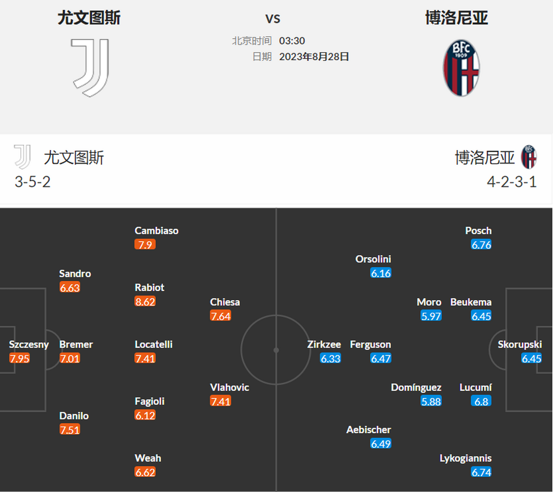Click the large Juventus crest logo
The image size is (553, 492).
(90, 68)
